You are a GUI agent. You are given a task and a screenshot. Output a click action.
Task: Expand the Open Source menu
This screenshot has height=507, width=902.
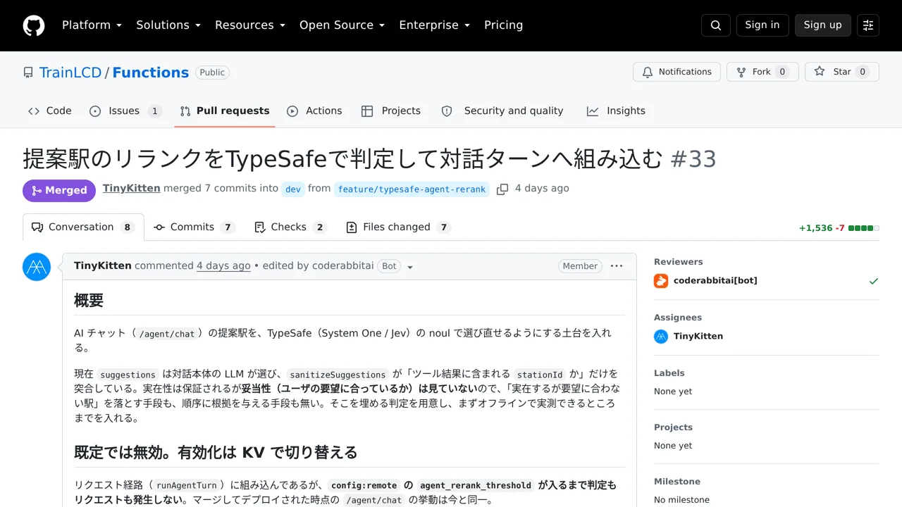click(342, 25)
